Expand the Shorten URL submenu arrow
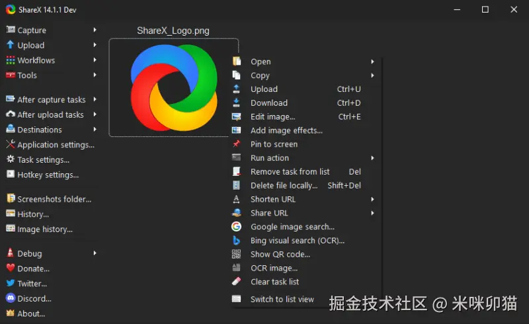 point(372,199)
